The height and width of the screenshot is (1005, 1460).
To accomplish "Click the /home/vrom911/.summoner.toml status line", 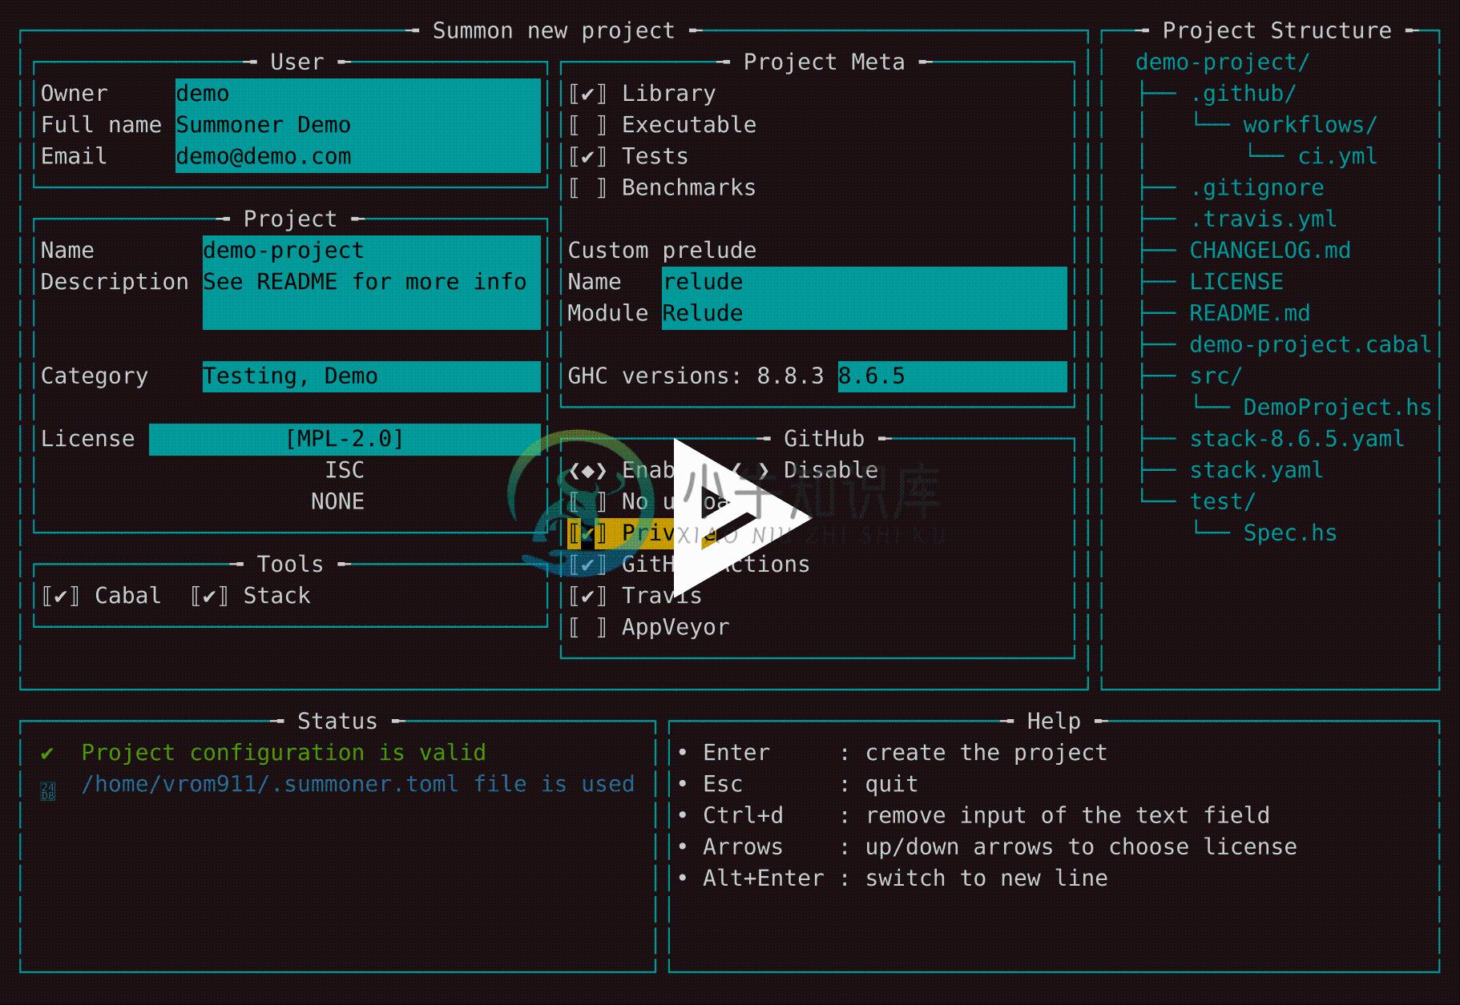I will [x=357, y=784].
